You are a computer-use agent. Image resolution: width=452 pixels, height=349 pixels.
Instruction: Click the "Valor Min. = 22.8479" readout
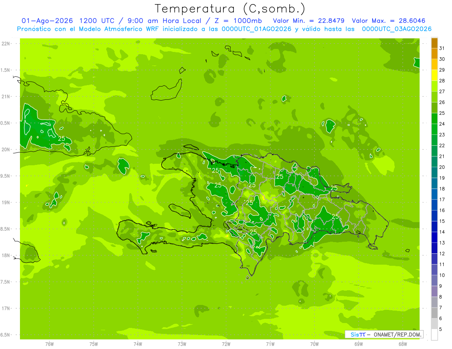pos(309,21)
